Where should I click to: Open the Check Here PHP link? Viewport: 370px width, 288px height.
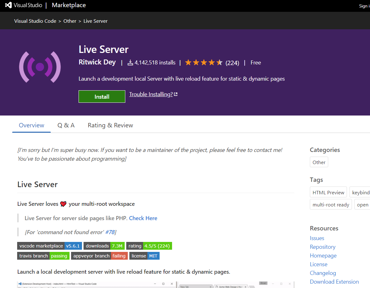[x=143, y=218]
